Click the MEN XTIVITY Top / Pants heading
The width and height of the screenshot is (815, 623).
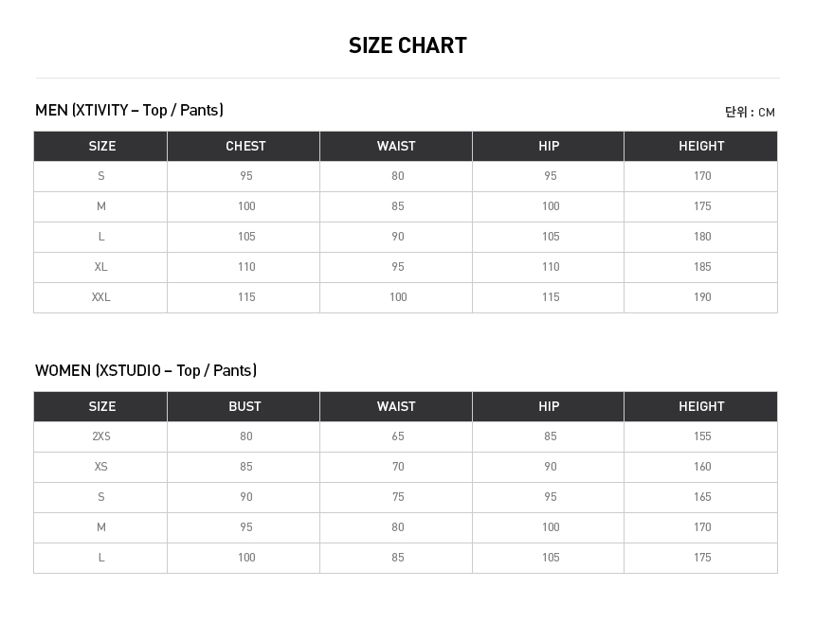tap(129, 111)
